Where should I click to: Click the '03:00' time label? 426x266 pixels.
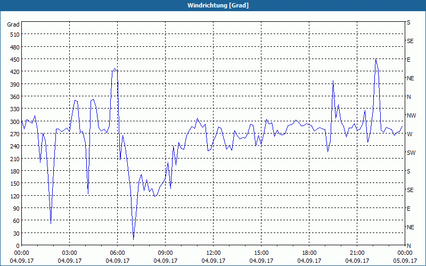tap(70, 253)
